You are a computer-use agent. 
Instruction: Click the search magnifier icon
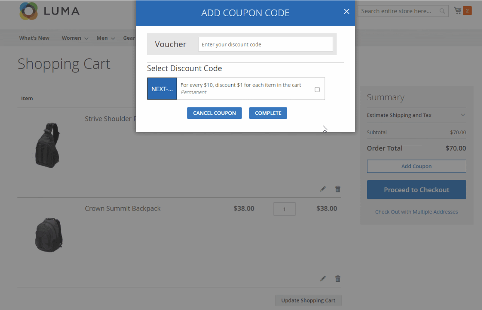click(x=442, y=11)
